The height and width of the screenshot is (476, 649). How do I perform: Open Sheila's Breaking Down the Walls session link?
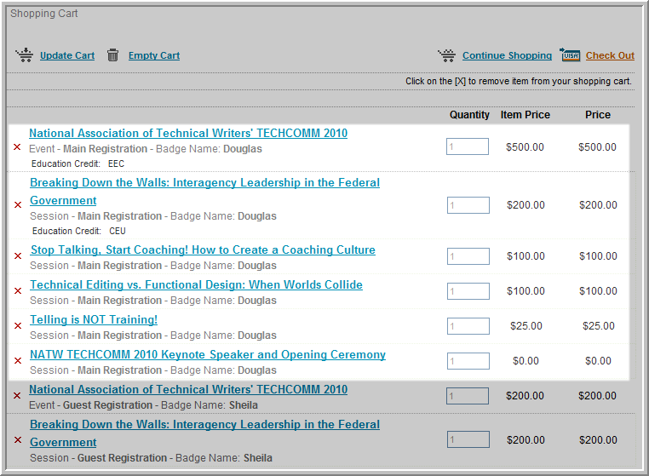(204, 433)
